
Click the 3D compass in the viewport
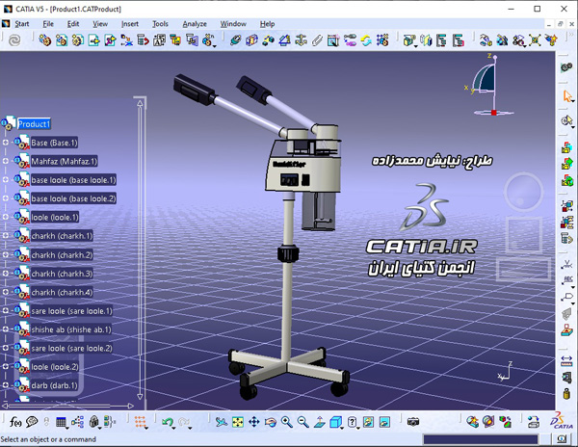[487, 85]
